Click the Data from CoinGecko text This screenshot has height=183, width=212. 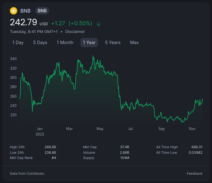[x=27, y=173]
